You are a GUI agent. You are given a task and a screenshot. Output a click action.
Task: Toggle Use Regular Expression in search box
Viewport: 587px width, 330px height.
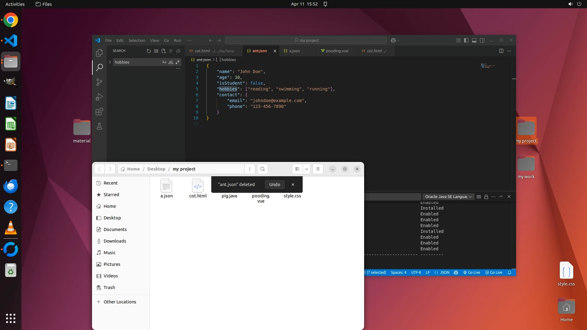tap(178, 62)
